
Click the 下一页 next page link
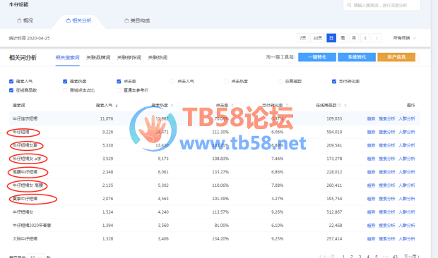click(411, 257)
